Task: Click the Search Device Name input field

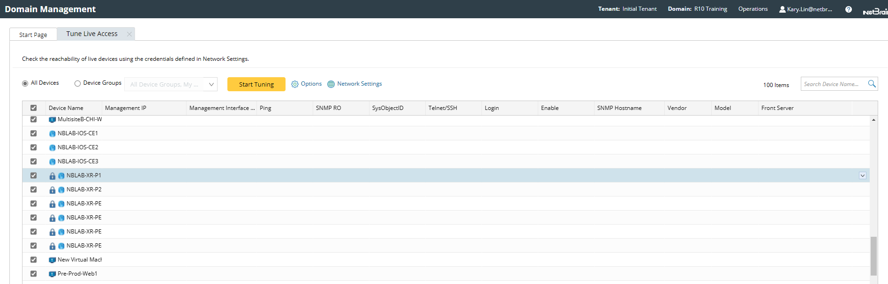Action: point(832,84)
